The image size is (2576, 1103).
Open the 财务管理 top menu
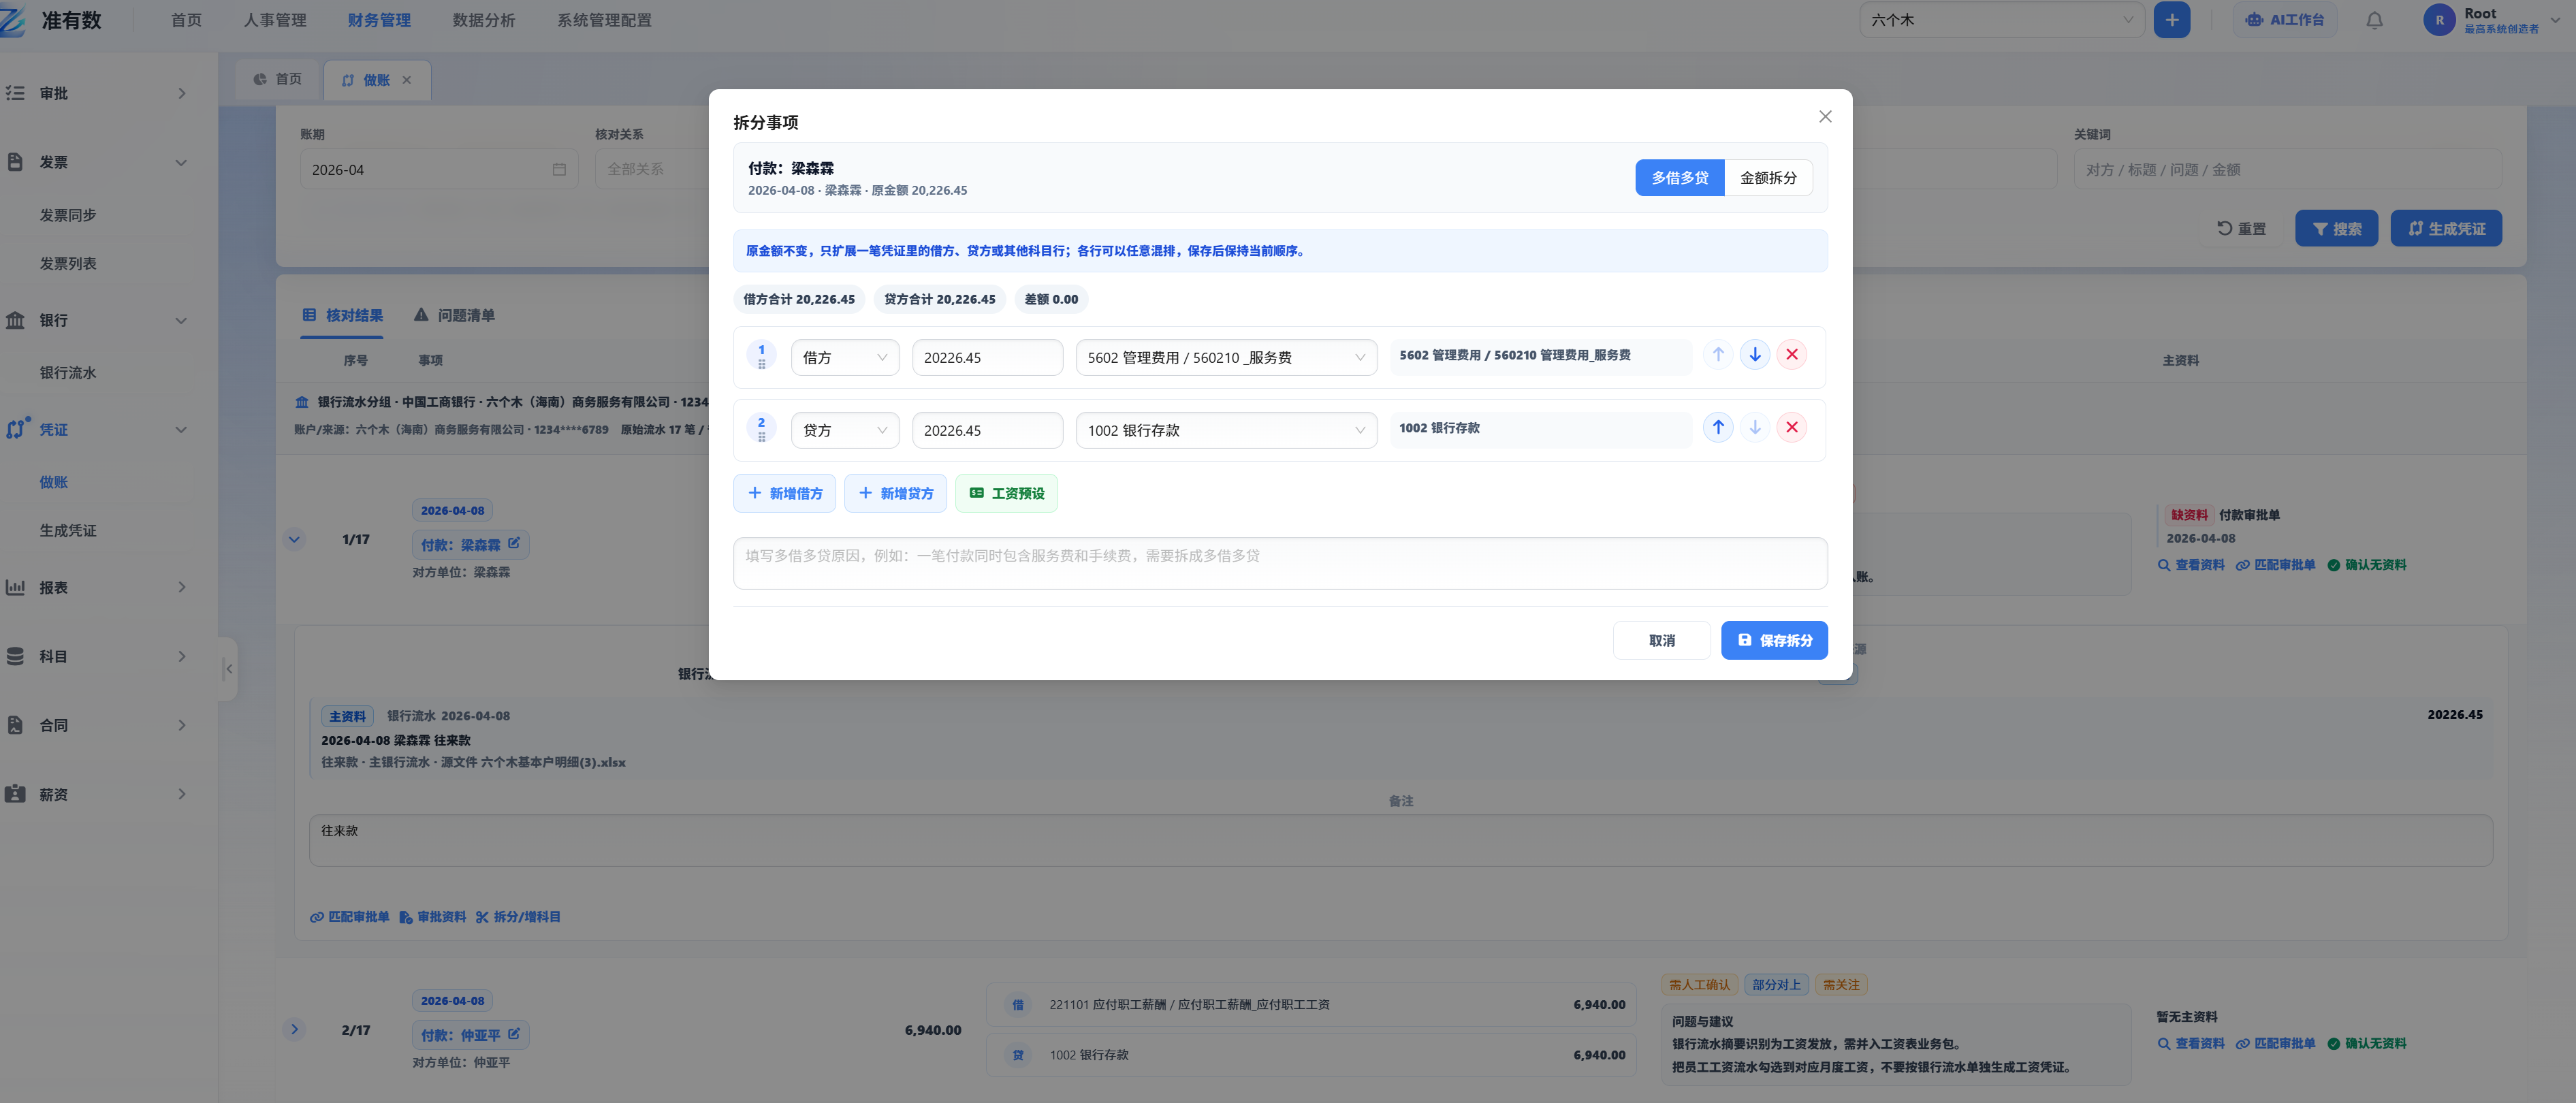point(379,20)
